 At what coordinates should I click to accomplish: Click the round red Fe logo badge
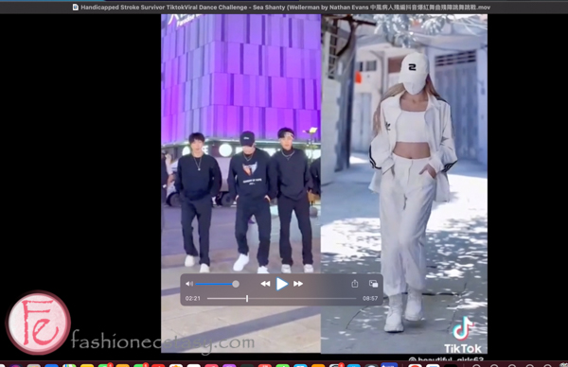pyautogui.click(x=38, y=323)
